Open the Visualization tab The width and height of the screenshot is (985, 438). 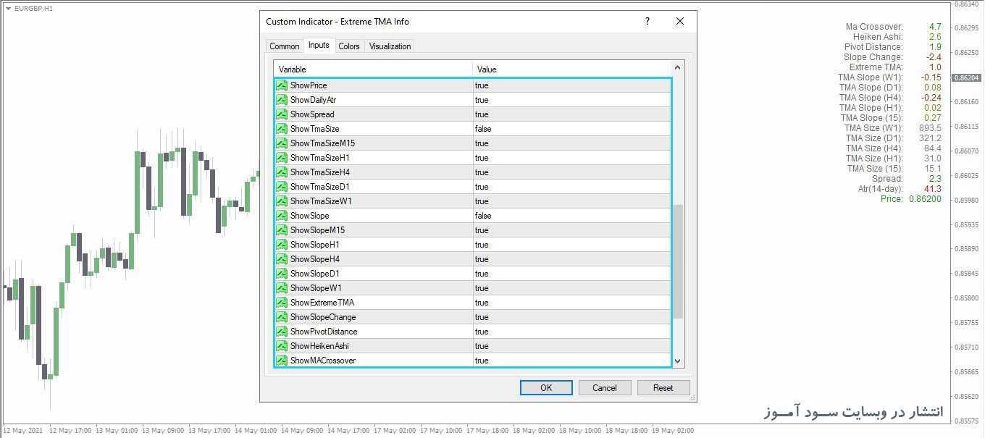point(390,46)
